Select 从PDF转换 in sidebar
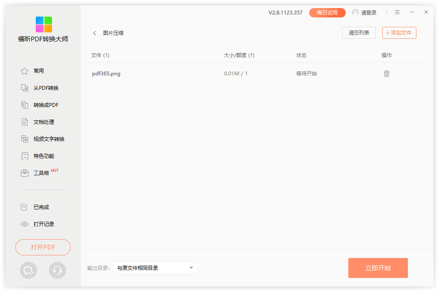The image size is (439, 292). [x=40, y=88]
